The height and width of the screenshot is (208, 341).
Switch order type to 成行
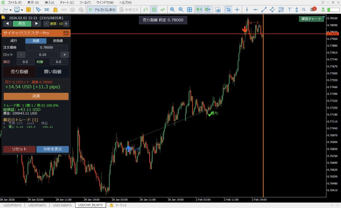[x=14, y=41]
